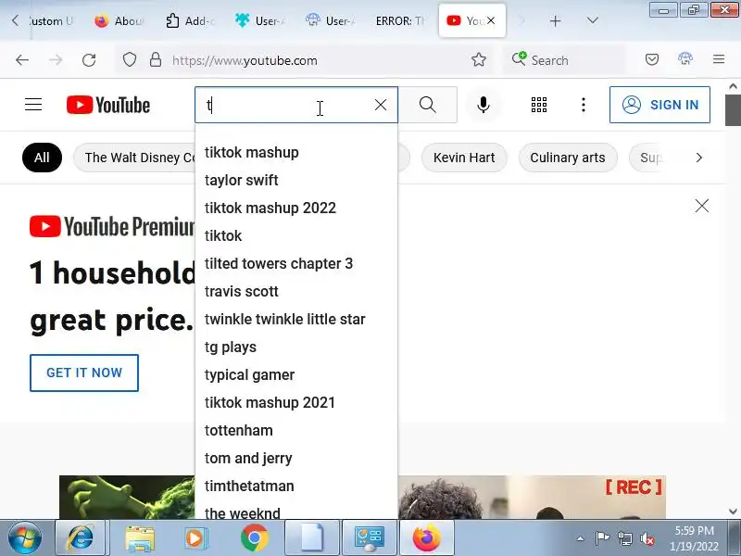This screenshot has width=741, height=556.
Task: Select The Walt Disney Co chip
Action: (x=134, y=158)
